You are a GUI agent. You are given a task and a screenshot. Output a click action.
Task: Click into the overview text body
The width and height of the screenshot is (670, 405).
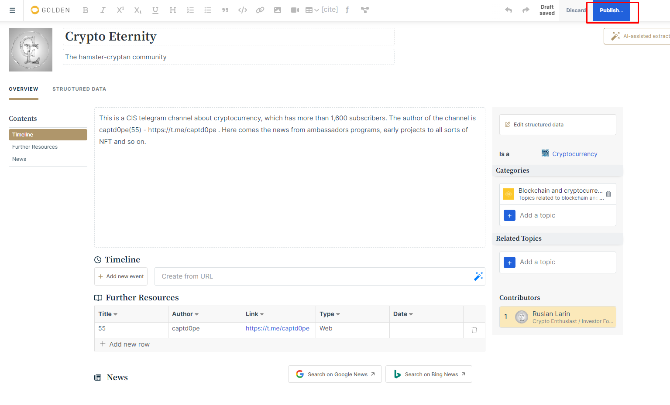pyautogui.click(x=290, y=177)
